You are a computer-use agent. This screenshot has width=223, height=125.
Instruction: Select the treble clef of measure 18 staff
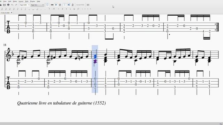[8, 55]
